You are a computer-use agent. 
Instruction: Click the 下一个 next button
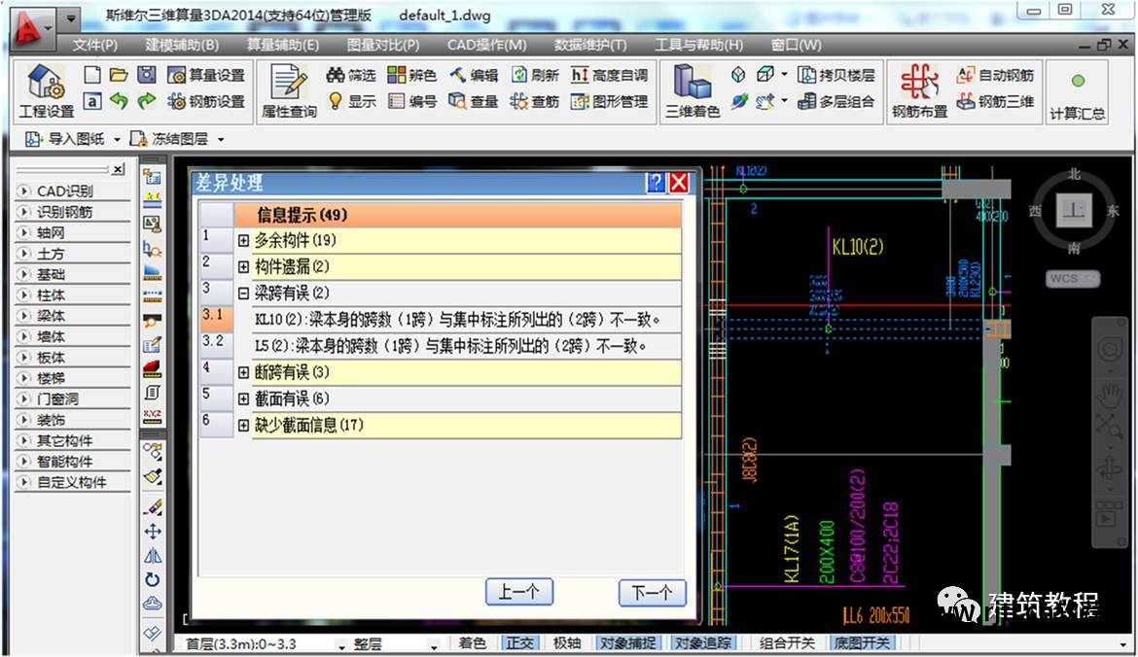[x=652, y=593]
